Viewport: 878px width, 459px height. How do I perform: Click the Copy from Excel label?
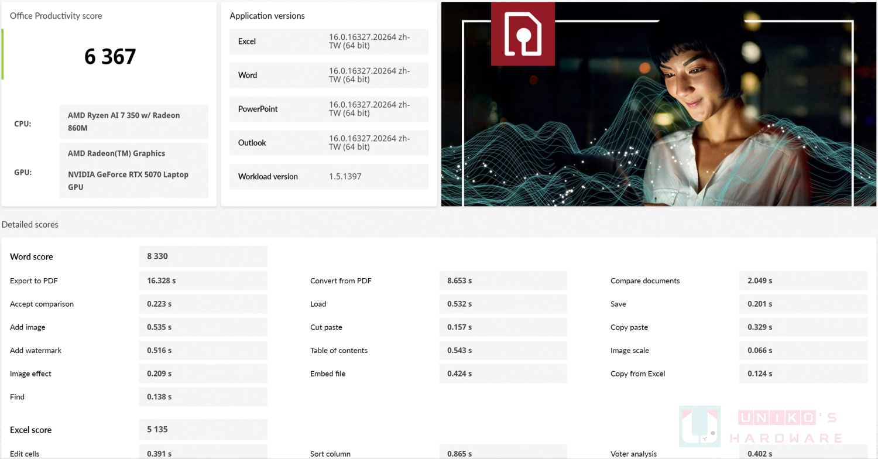pyautogui.click(x=638, y=374)
